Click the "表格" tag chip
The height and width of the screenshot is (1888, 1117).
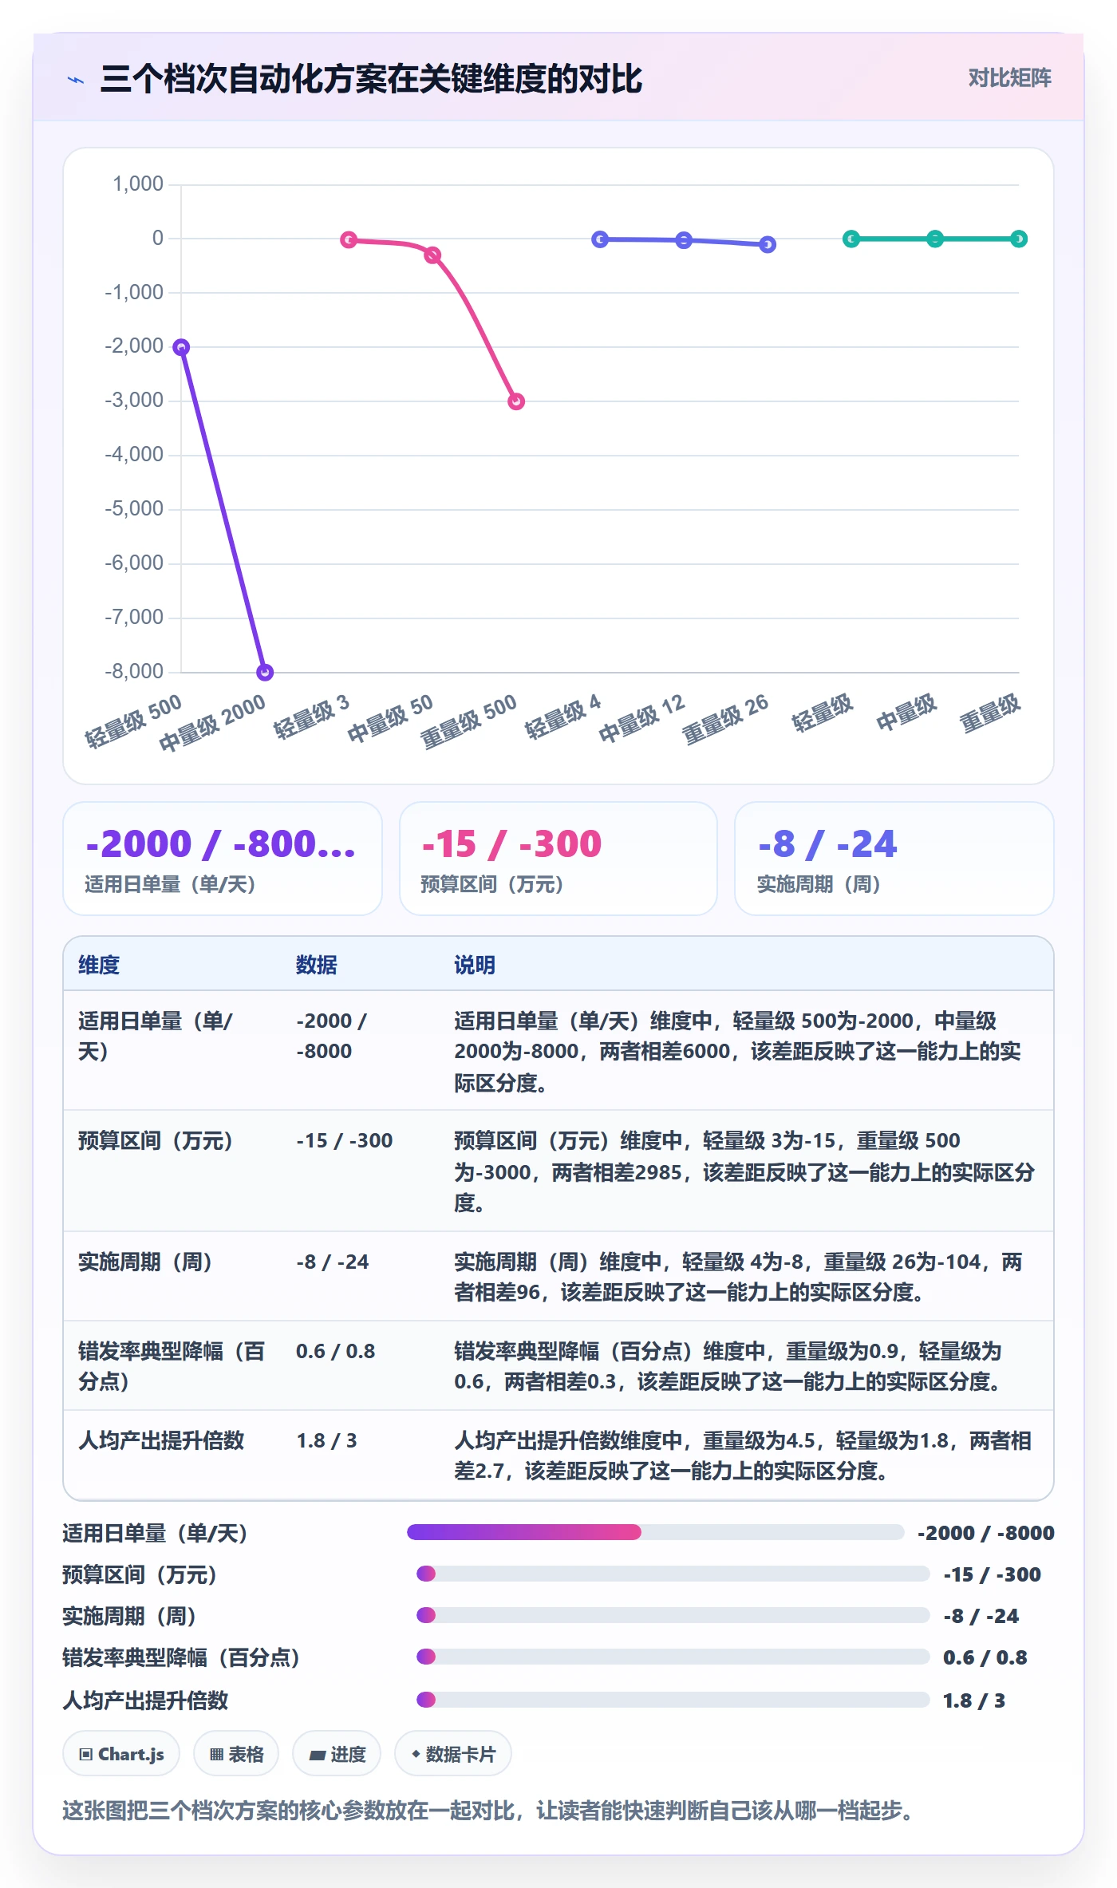click(236, 1754)
